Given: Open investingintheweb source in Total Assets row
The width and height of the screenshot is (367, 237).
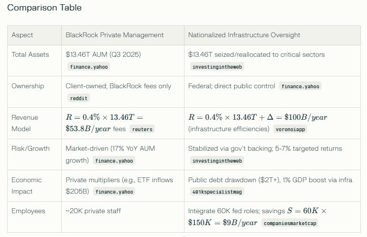Looking at the screenshot, I should click(x=217, y=67).
